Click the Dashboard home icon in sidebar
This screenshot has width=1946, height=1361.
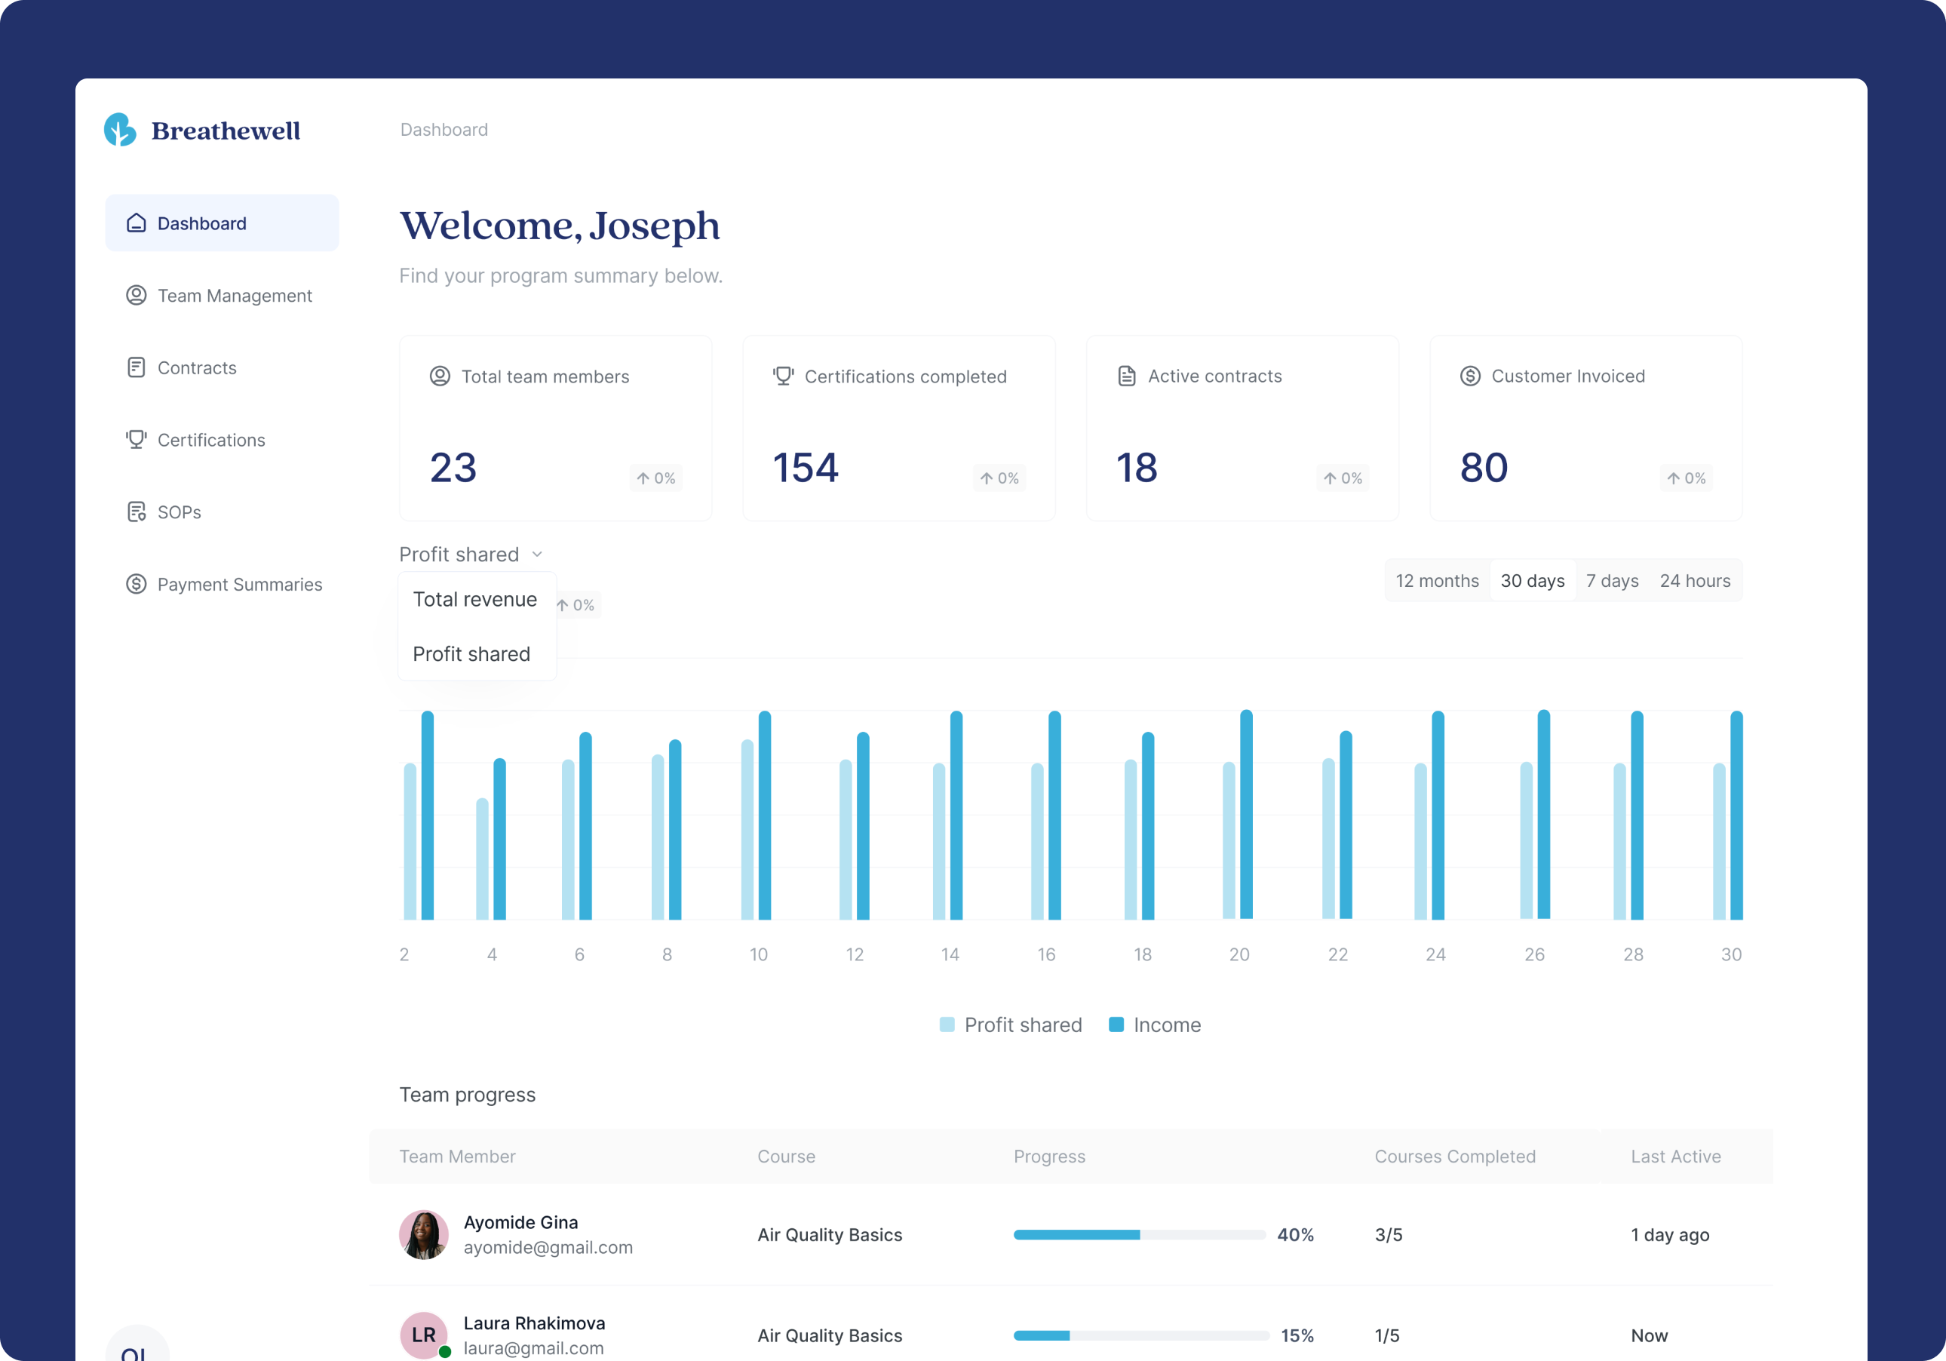136,223
